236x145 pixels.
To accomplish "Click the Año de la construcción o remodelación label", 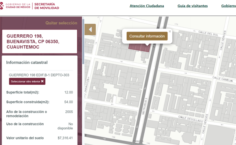I will tap(26, 114).
